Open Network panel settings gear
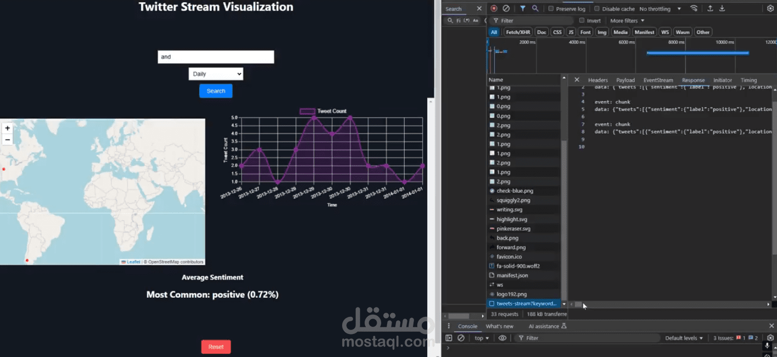The height and width of the screenshot is (357, 777). point(770,9)
